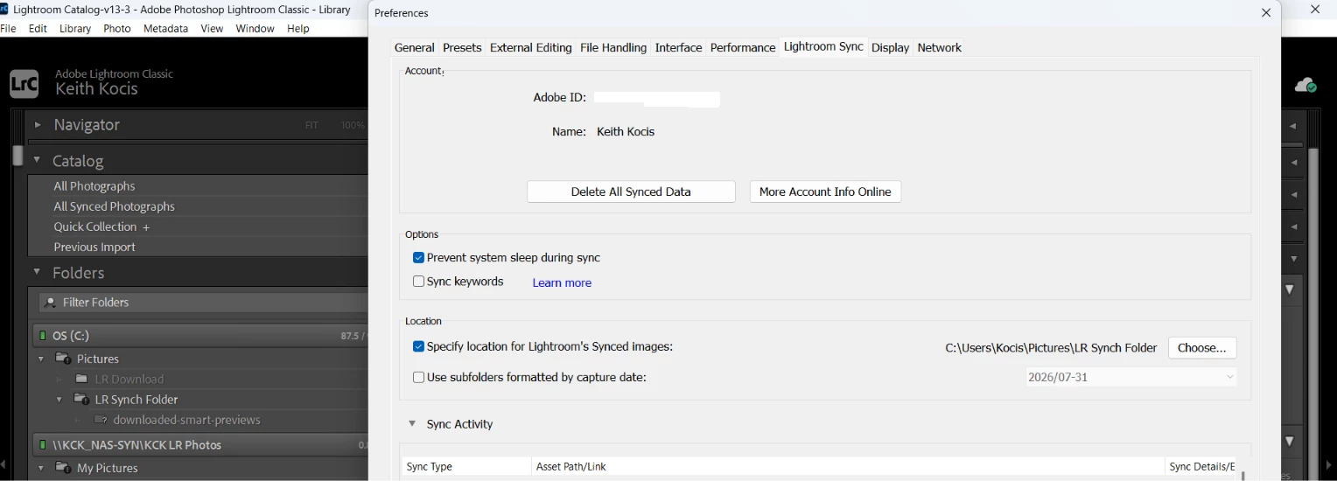The height and width of the screenshot is (481, 1337).
Task: Enable the Sync keywords checkbox
Action: pos(418,282)
